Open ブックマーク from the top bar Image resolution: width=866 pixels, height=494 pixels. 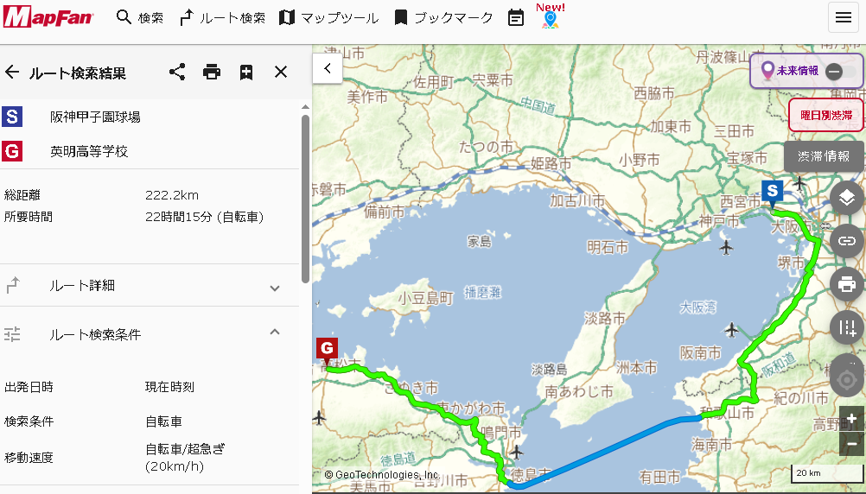(443, 17)
